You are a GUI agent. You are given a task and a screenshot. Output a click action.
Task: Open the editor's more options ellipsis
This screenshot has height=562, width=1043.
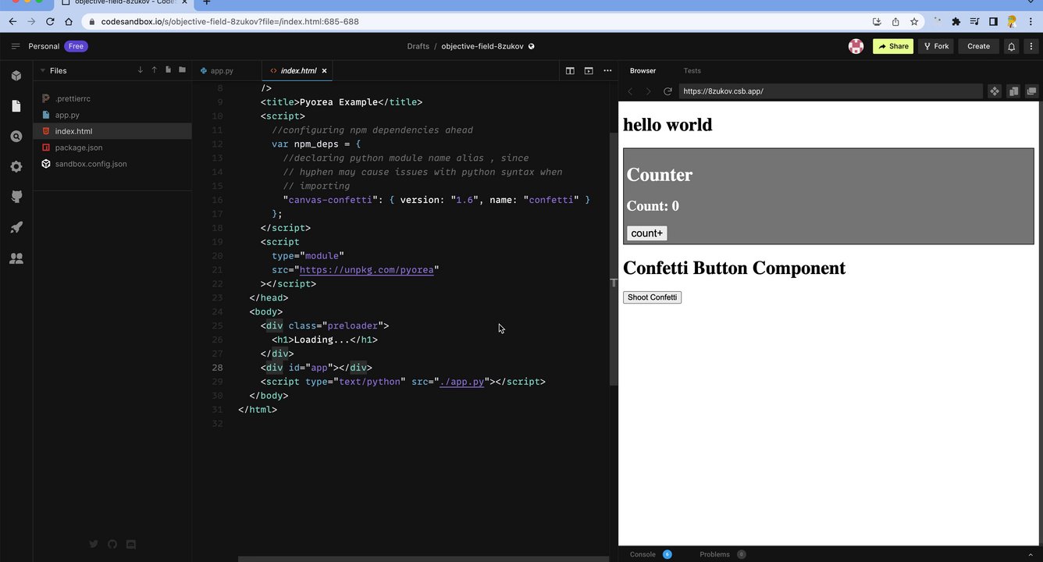[607, 71]
